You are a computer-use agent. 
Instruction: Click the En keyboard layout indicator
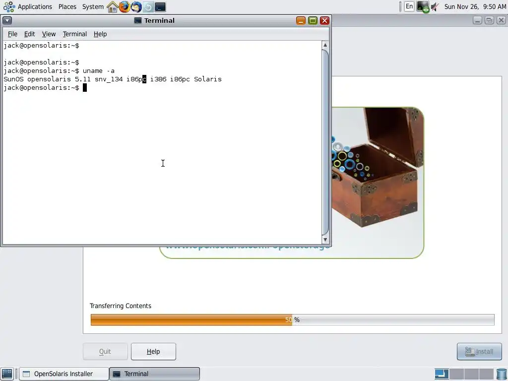pyautogui.click(x=409, y=6)
